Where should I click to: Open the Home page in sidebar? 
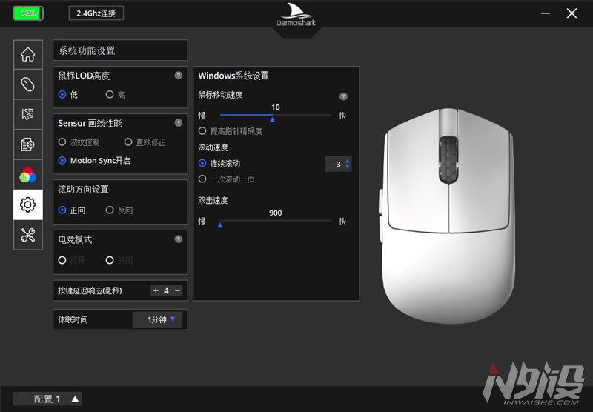point(27,54)
